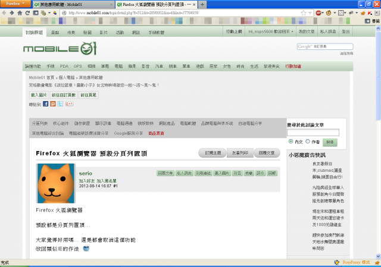Click the 行動加值 red link
381x267 pixels.
pos(293,66)
